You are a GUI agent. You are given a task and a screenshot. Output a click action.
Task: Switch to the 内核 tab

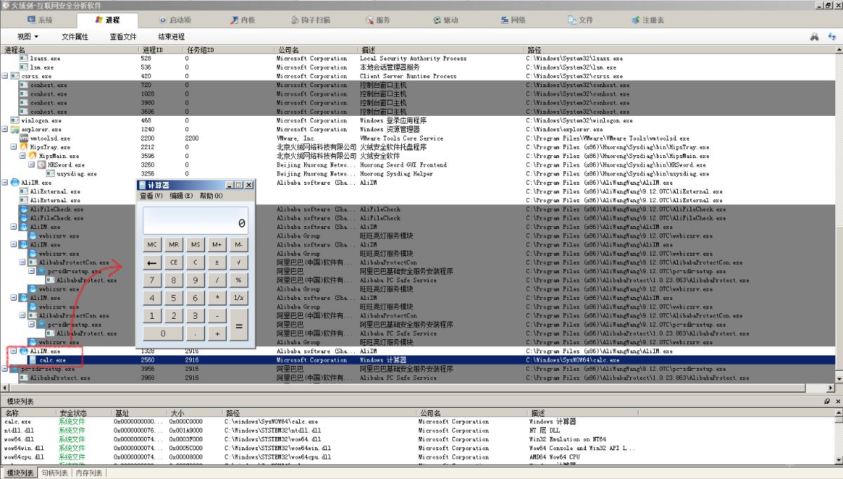click(243, 20)
